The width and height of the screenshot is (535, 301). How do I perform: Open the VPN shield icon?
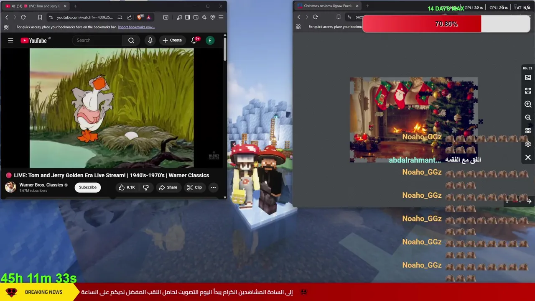pos(212,17)
